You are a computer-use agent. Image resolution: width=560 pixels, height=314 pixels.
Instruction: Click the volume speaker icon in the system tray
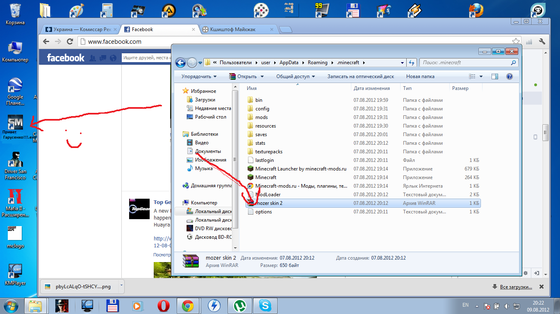[506, 305]
